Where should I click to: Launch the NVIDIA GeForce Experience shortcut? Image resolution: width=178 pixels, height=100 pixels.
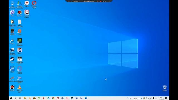pos(19,42)
